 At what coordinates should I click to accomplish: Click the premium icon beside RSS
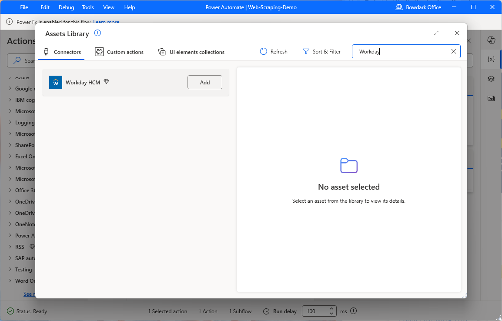pyautogui.click(x=32, y=247)
